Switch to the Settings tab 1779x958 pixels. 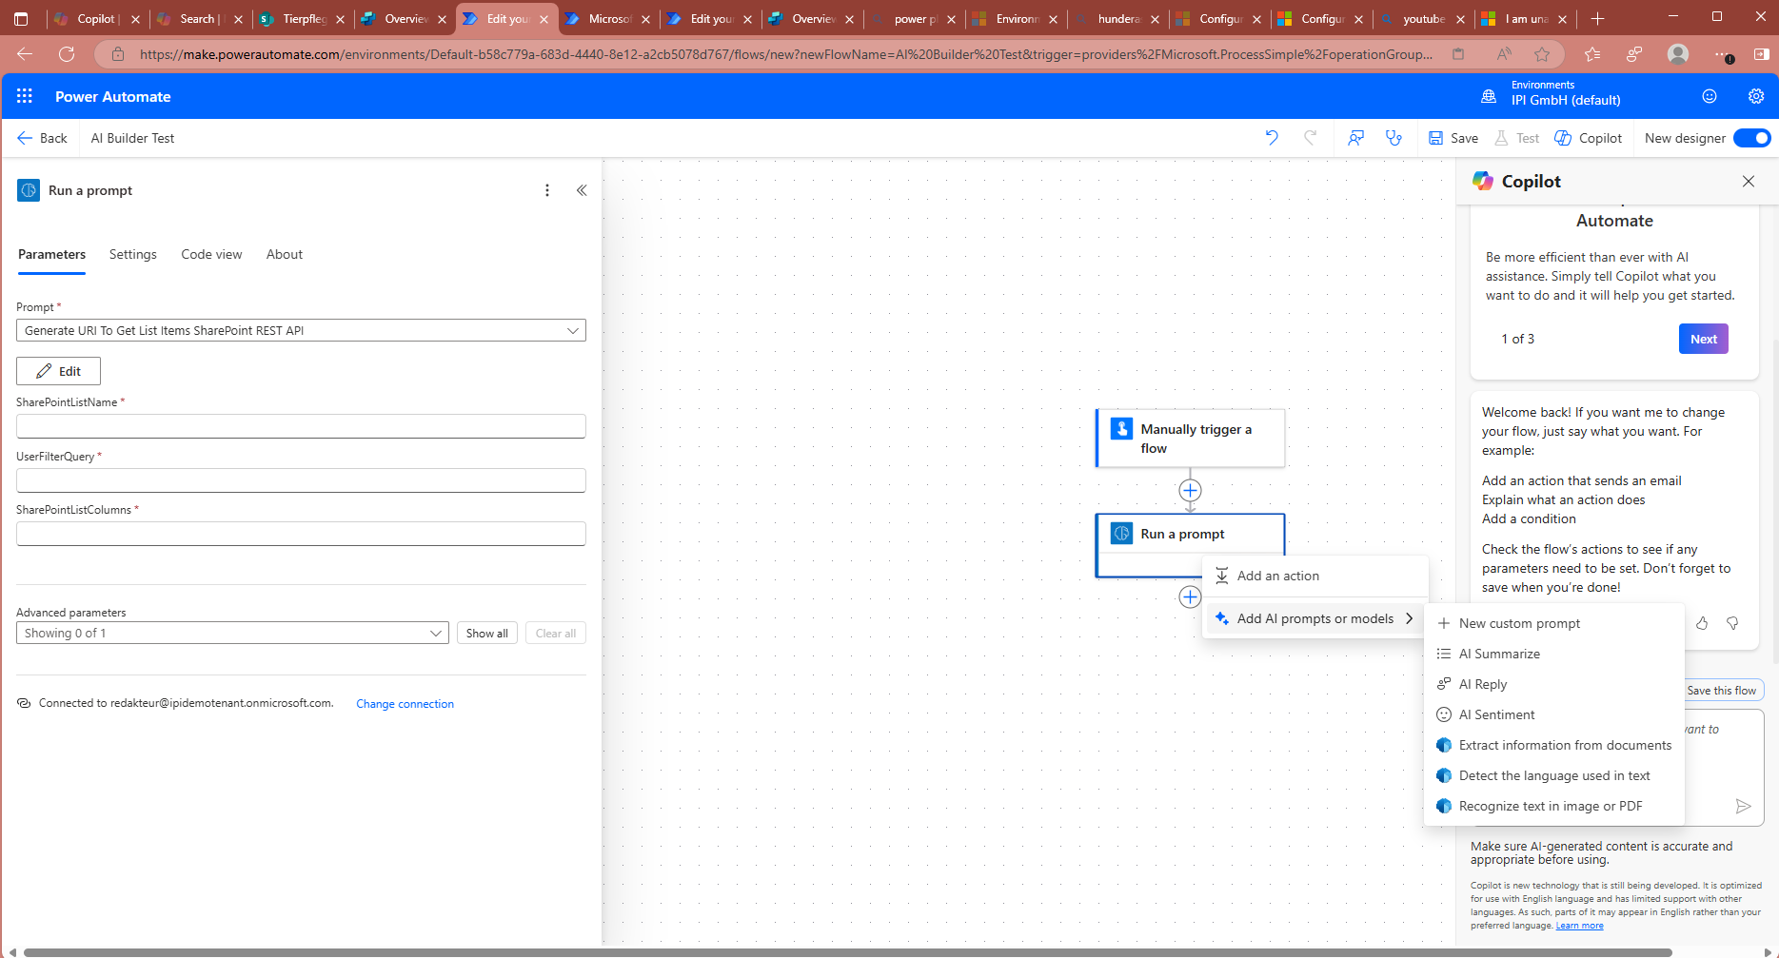[x=132, y=254]
